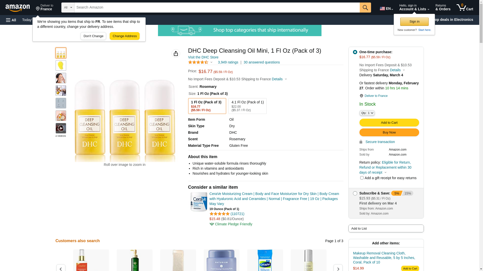Click the Amazon logo
Image resolution: width=483 pixels, height=271 pixels.
[18, 8]
